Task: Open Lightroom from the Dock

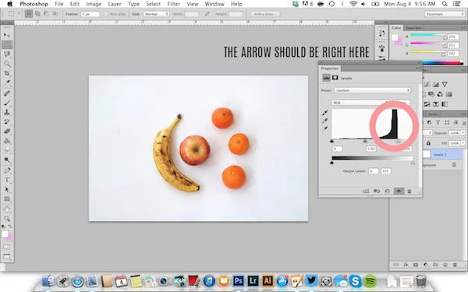Action: click(x=253, y=281)
